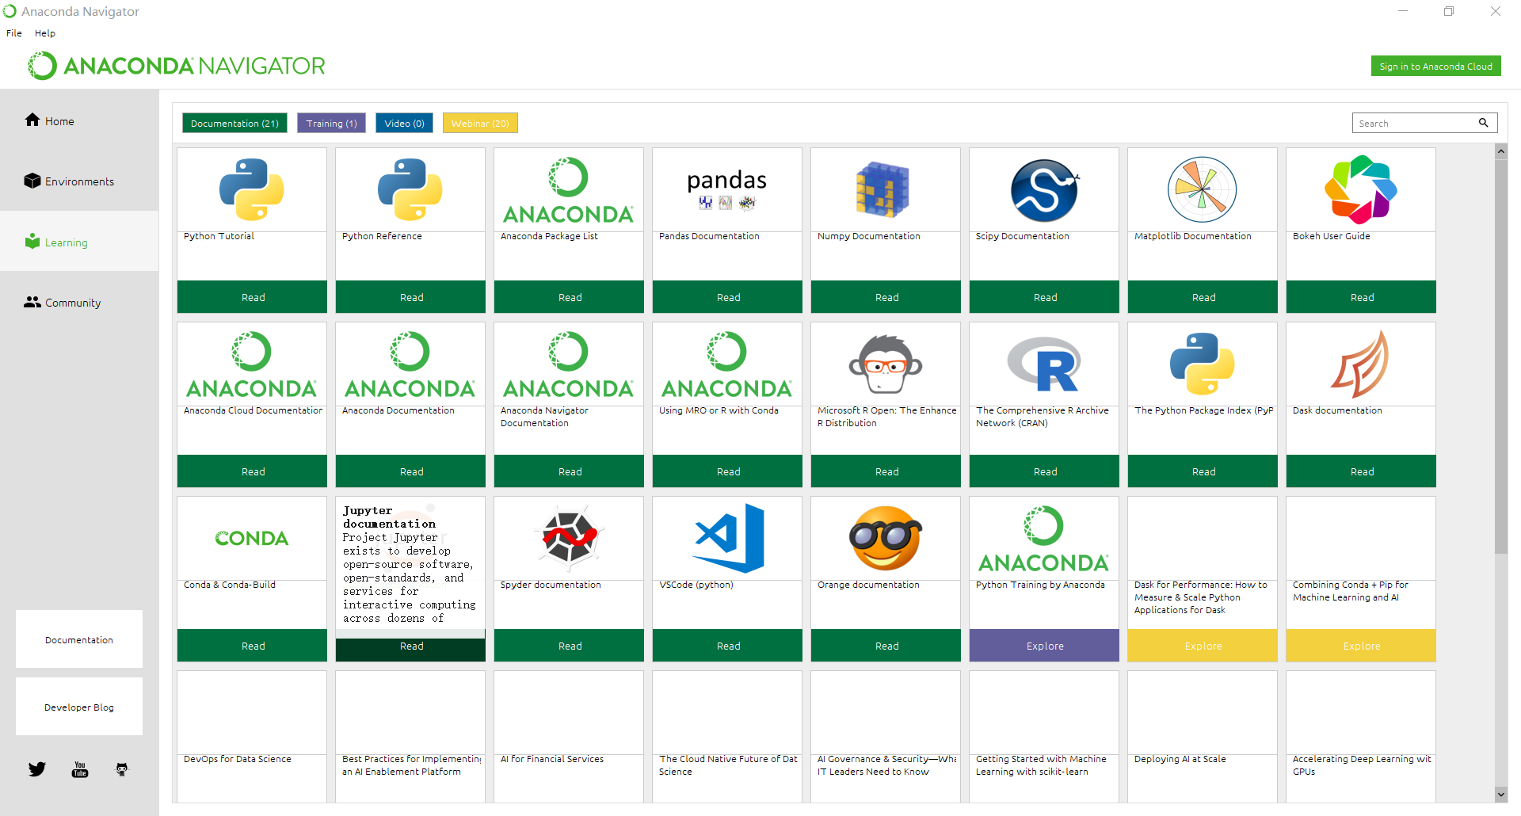Screen dimensions: 1521x816
Task: Read the Bokeh User Guide
Action: click(x=1361, y=297)
